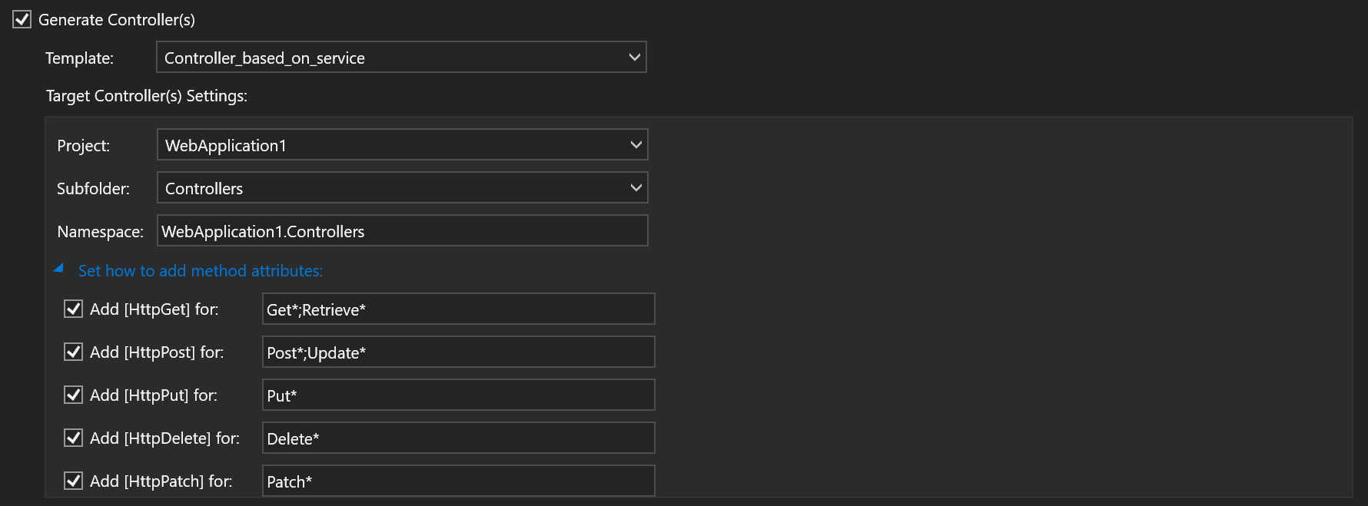This screenshot has height=506, width=1368.
Task: Open the Project dropdown showing WebApplication1
Action: click(402, 145)
